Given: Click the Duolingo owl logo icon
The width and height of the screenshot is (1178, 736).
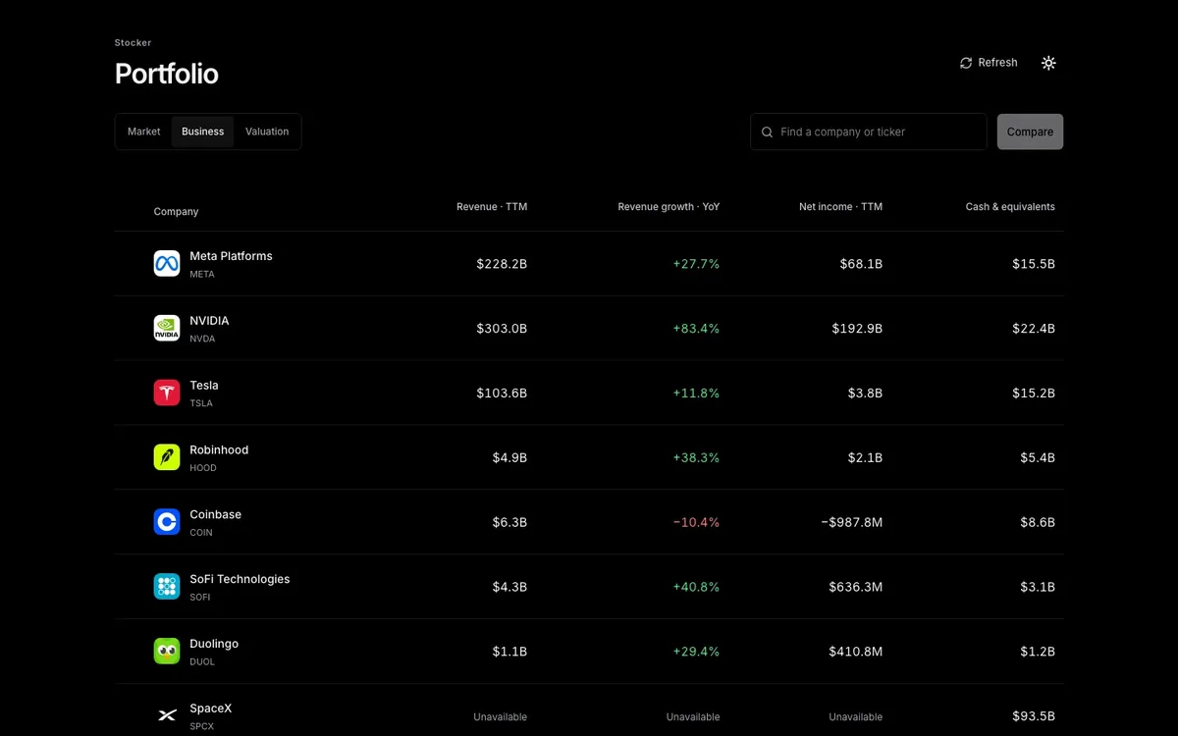Looking at the screenshot, I should tap(167, 651).
